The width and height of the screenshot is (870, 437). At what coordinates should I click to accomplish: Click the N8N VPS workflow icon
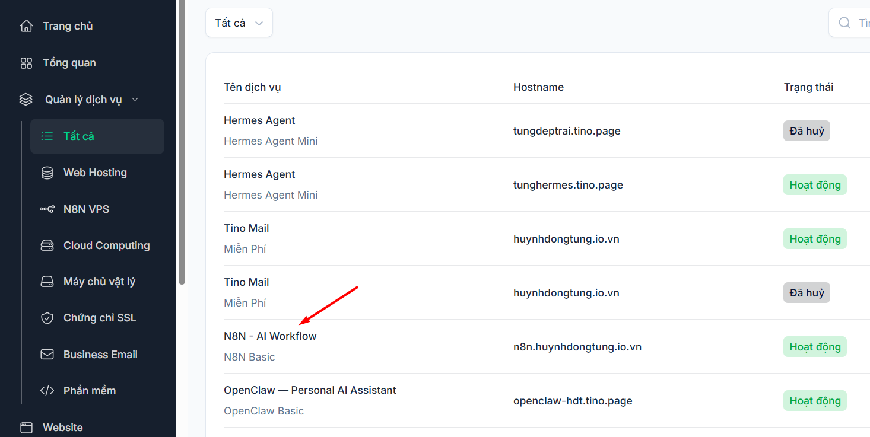click(47, 209)
